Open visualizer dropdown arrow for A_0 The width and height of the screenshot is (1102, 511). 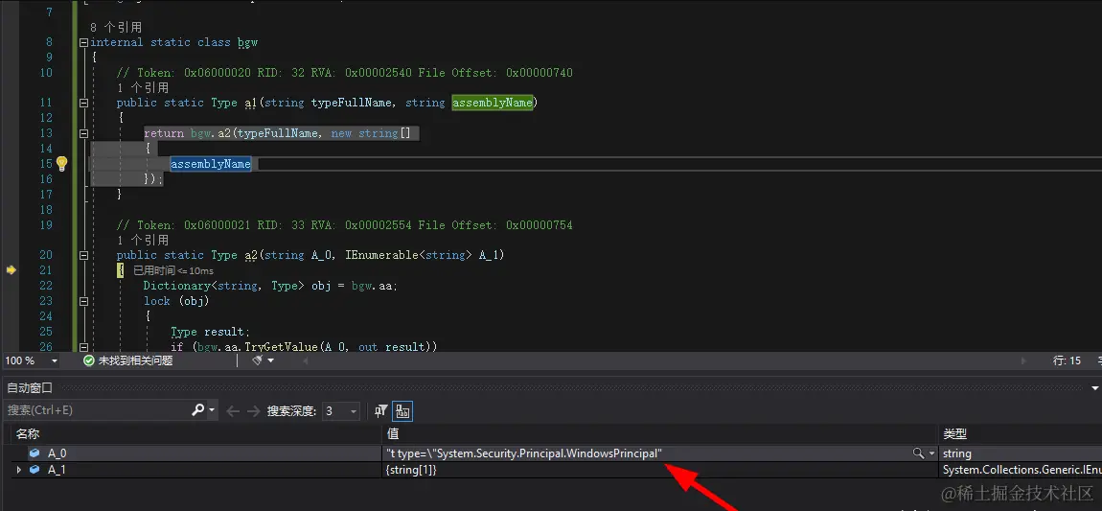coord(932,453)
